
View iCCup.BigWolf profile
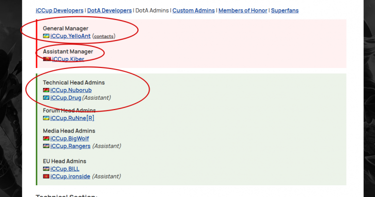[x=69, y=138]
